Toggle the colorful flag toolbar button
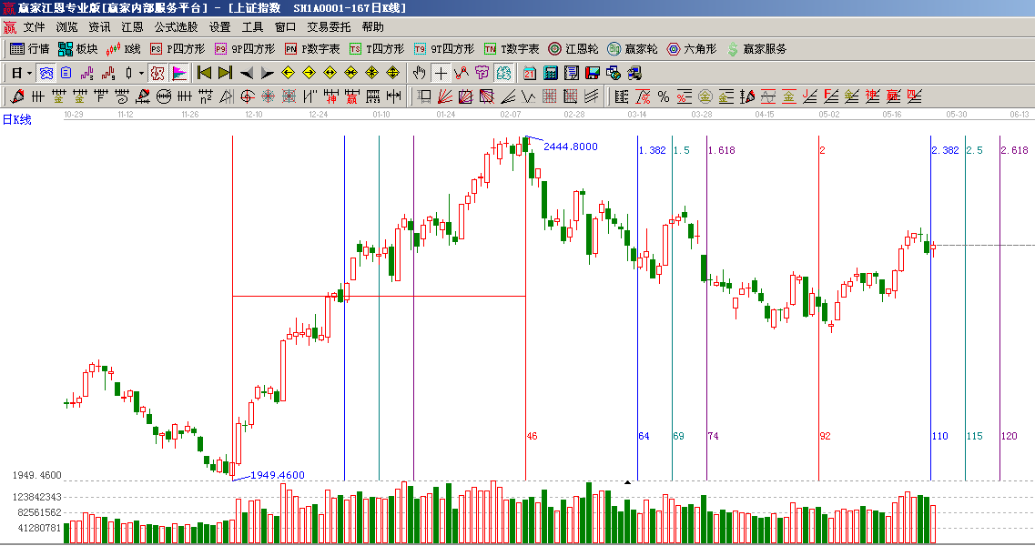 (x=179, y=73)
